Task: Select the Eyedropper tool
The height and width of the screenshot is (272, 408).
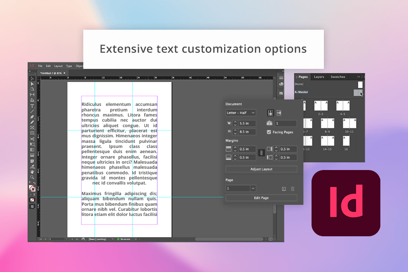Action: point(32,167)
